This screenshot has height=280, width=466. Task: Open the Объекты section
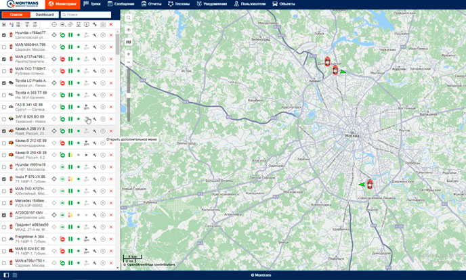click(284, 4)
